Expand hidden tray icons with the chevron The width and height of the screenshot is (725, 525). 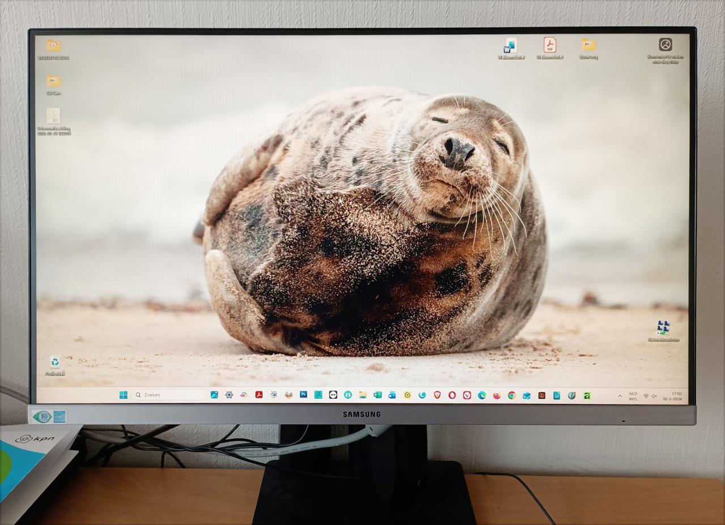pos(620,396)
